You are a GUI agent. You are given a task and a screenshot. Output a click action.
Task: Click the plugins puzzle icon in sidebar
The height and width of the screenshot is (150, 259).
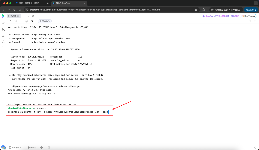pos(3,48)
